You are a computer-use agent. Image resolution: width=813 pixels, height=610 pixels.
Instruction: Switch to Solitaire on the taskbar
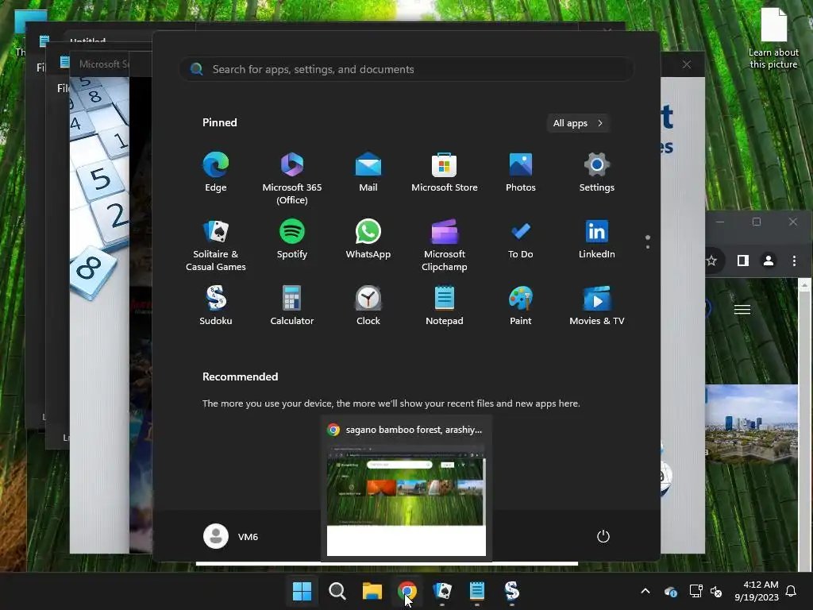point(441,591)
